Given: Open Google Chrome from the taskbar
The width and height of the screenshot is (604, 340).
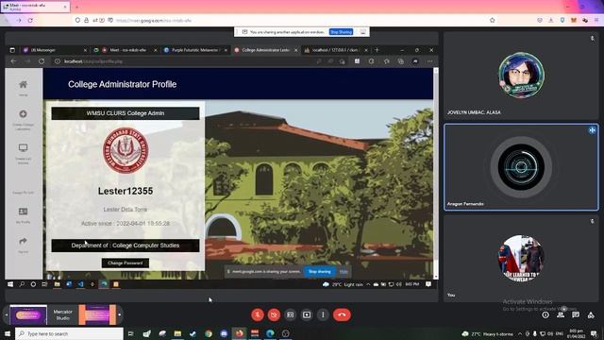Looking at the screenshot, I should coord(209,333).
